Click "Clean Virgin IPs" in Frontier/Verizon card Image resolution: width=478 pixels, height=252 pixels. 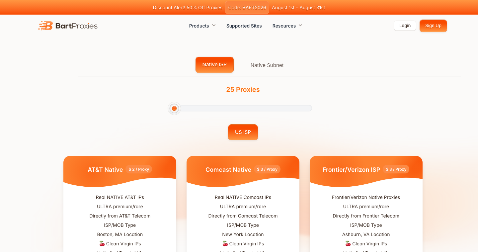(x=369, y=244)
